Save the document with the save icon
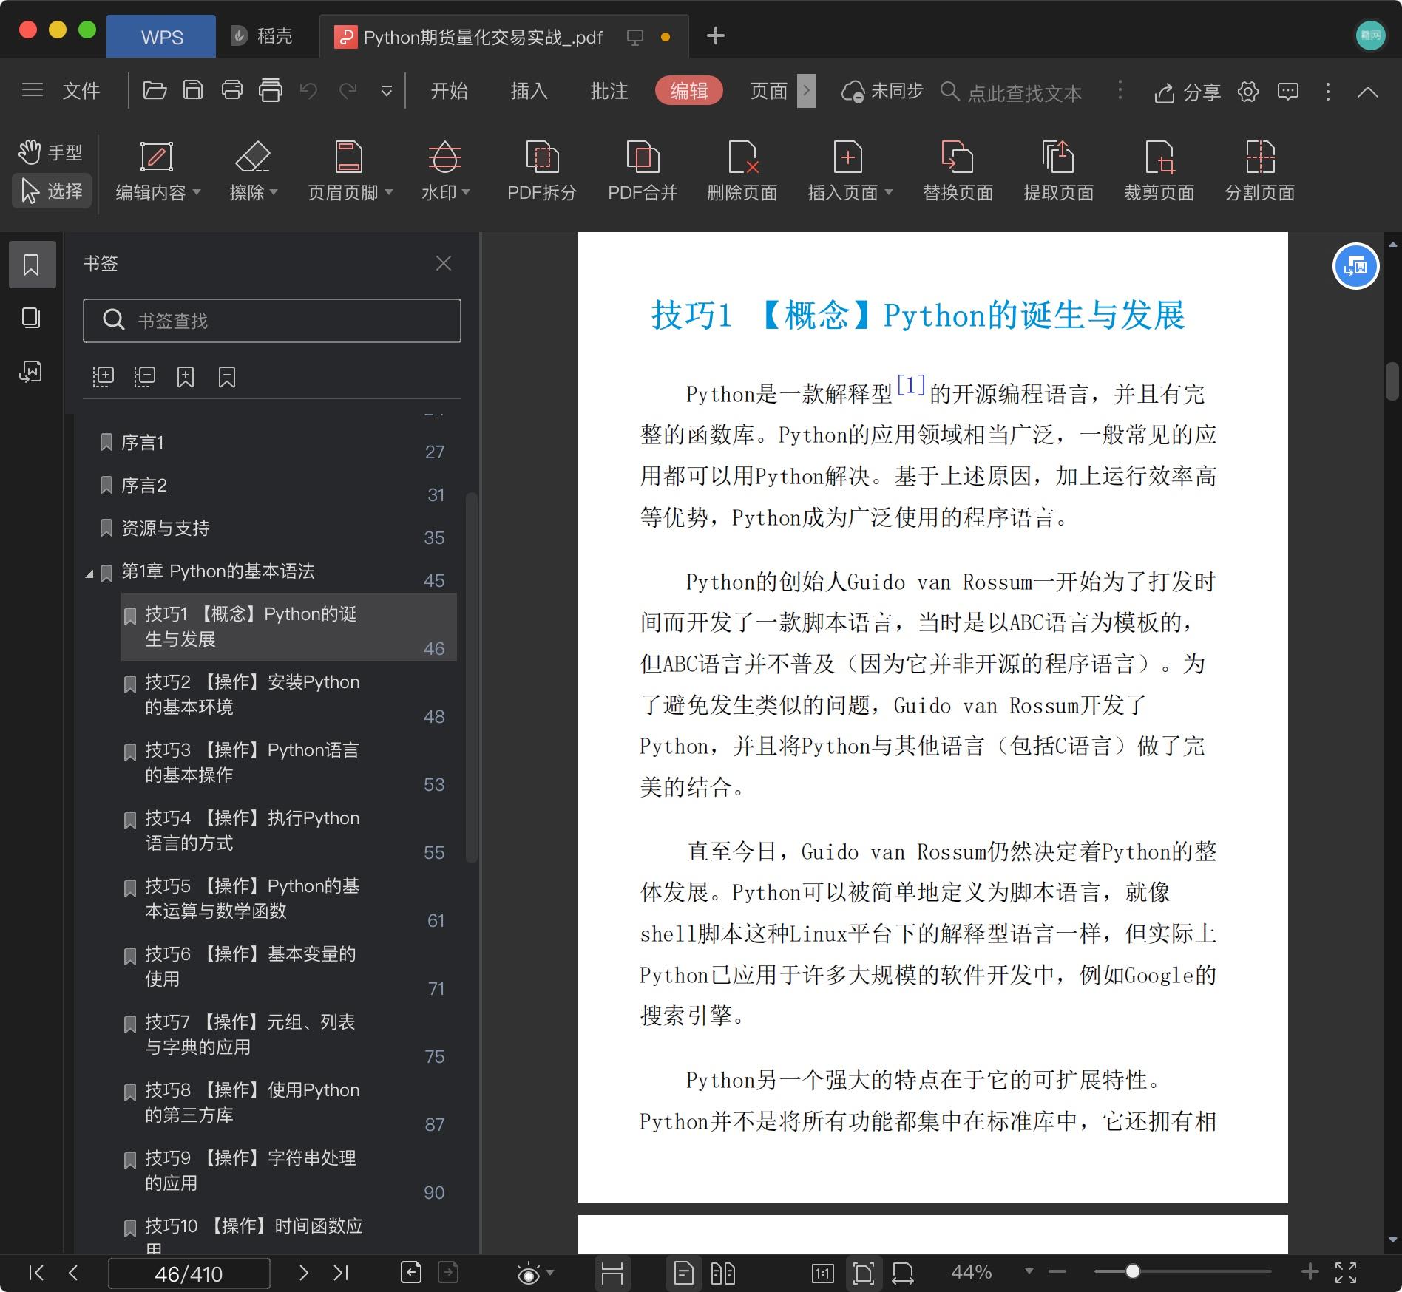Viewport: 1402px width, 1292px height. coord(193,90)
